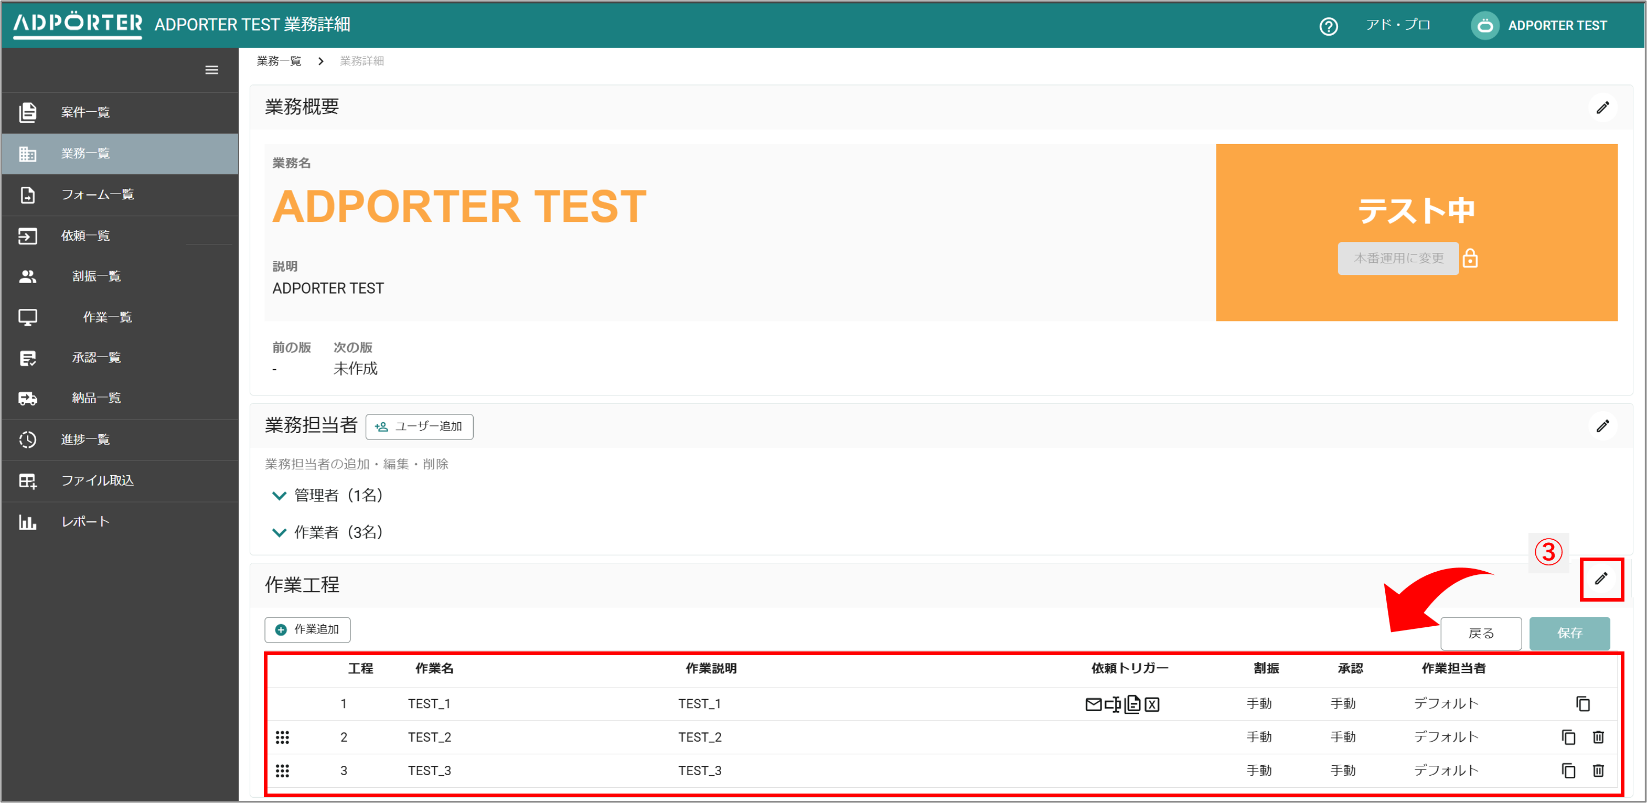Open 依頼一覧 in the sidebar
The width and height of the screenshot is (1647, 803).
(x=120, y=236)
